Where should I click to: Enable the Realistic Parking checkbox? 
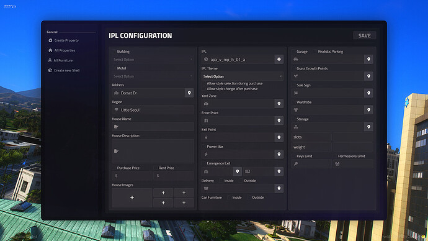pos(314,52)
